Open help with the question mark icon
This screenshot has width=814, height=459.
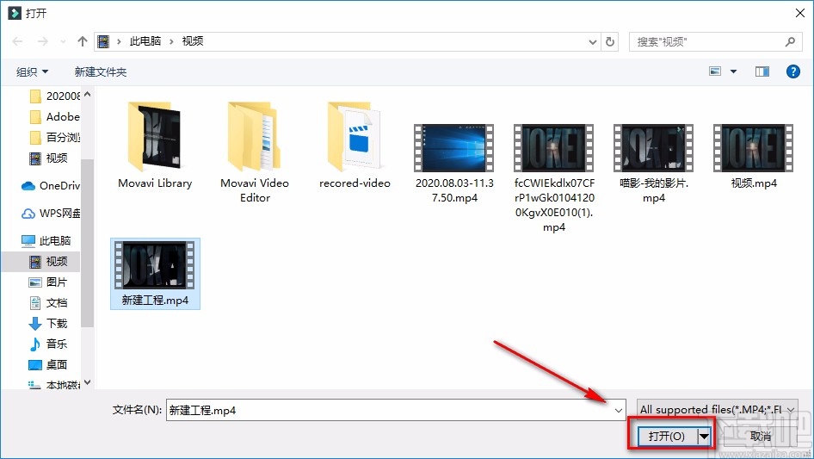(x=792, y=71)
